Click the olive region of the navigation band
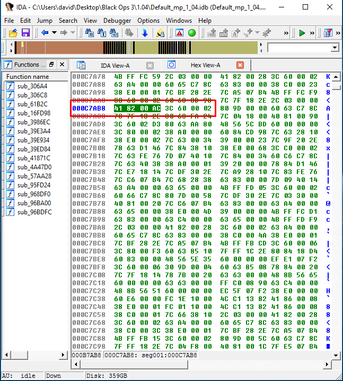Image resolution: width=343 pixels, height=381 pixels. click(224, 48)
